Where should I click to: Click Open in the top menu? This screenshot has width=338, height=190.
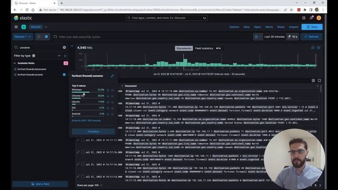tap(257, 27)
